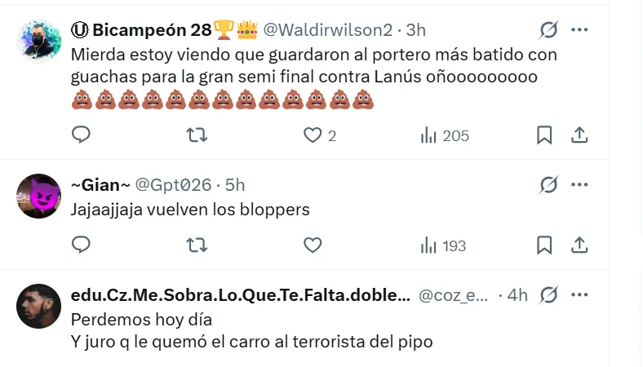Open more options for Gpt026 tweet
Viewport: 643px width, 367px height.
point(579,185)
